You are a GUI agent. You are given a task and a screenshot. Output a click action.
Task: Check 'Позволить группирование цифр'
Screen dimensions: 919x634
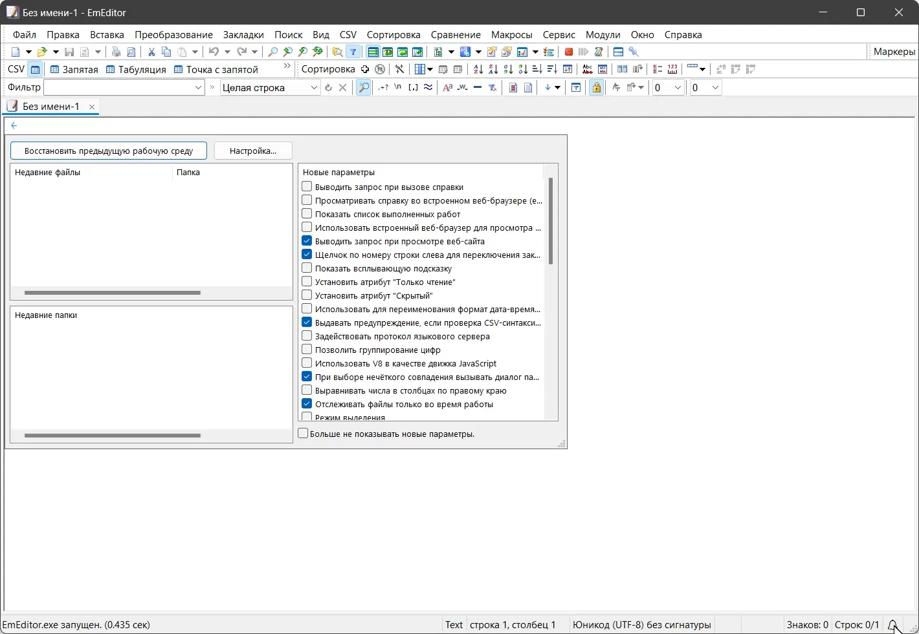[307, 350]
